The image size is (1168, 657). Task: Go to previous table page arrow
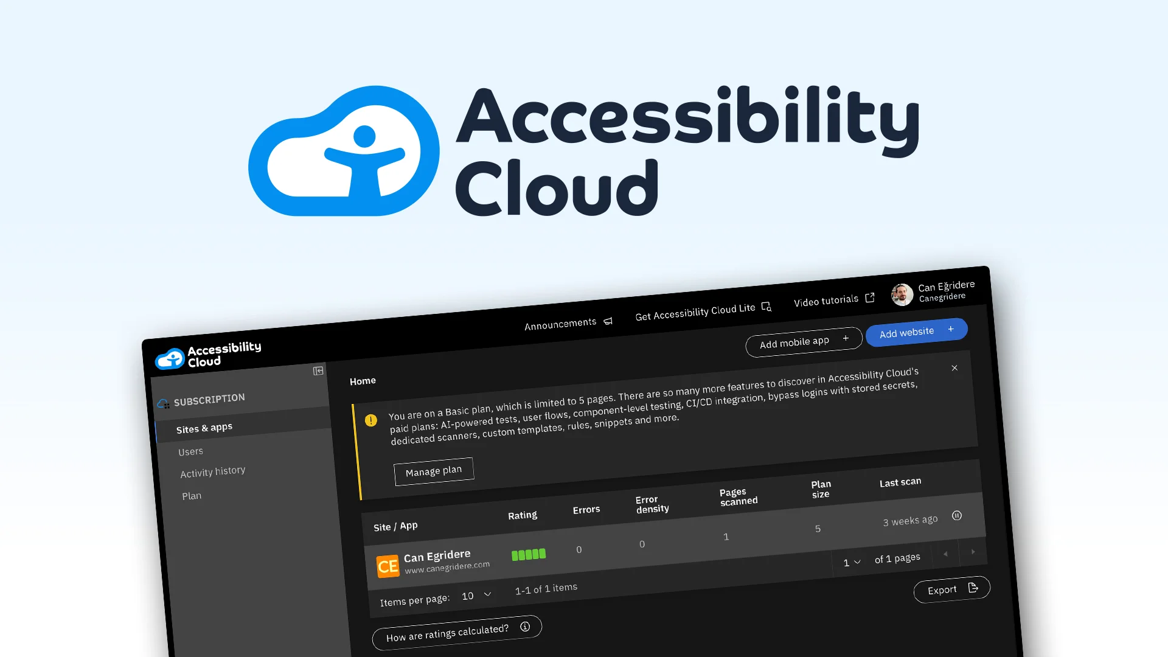point(945,554)
